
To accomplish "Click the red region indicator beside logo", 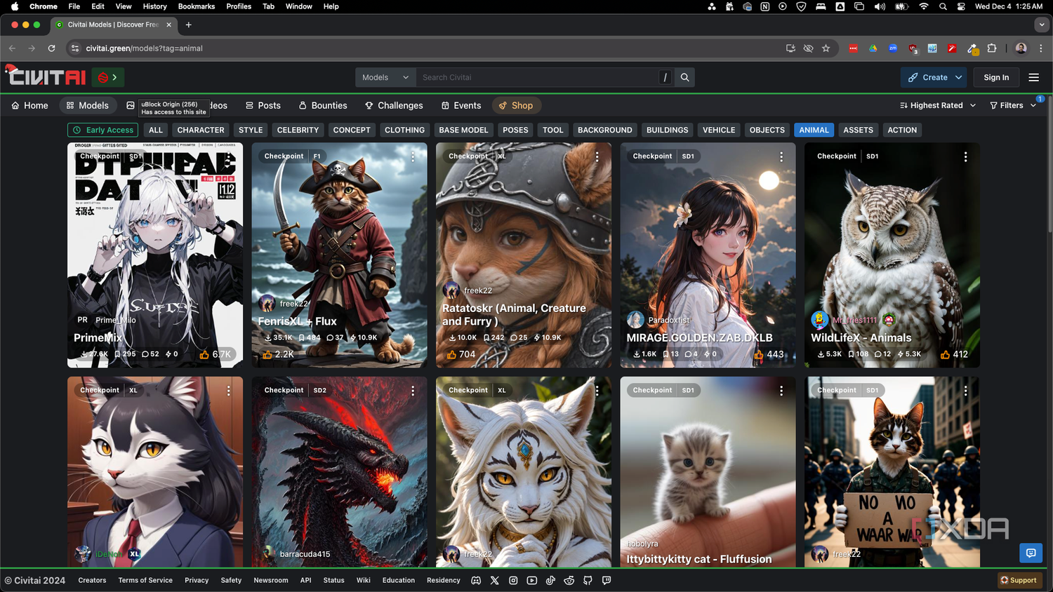I will [x=108, y=77].
